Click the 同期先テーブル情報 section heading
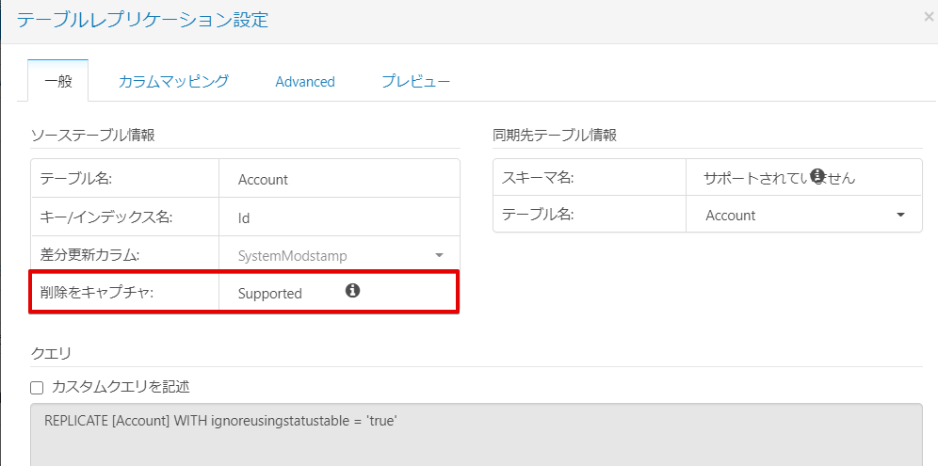 point(555,135)
